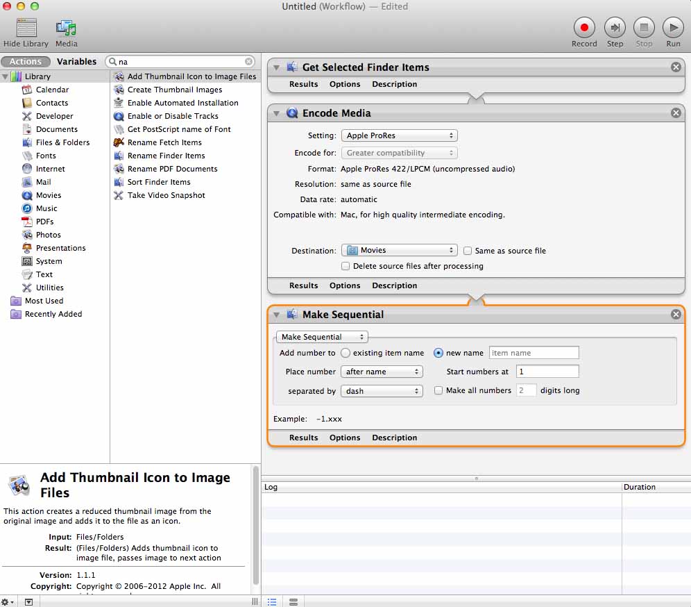
Task: Enable Same as source file checkbox
Action: point(468,251)
